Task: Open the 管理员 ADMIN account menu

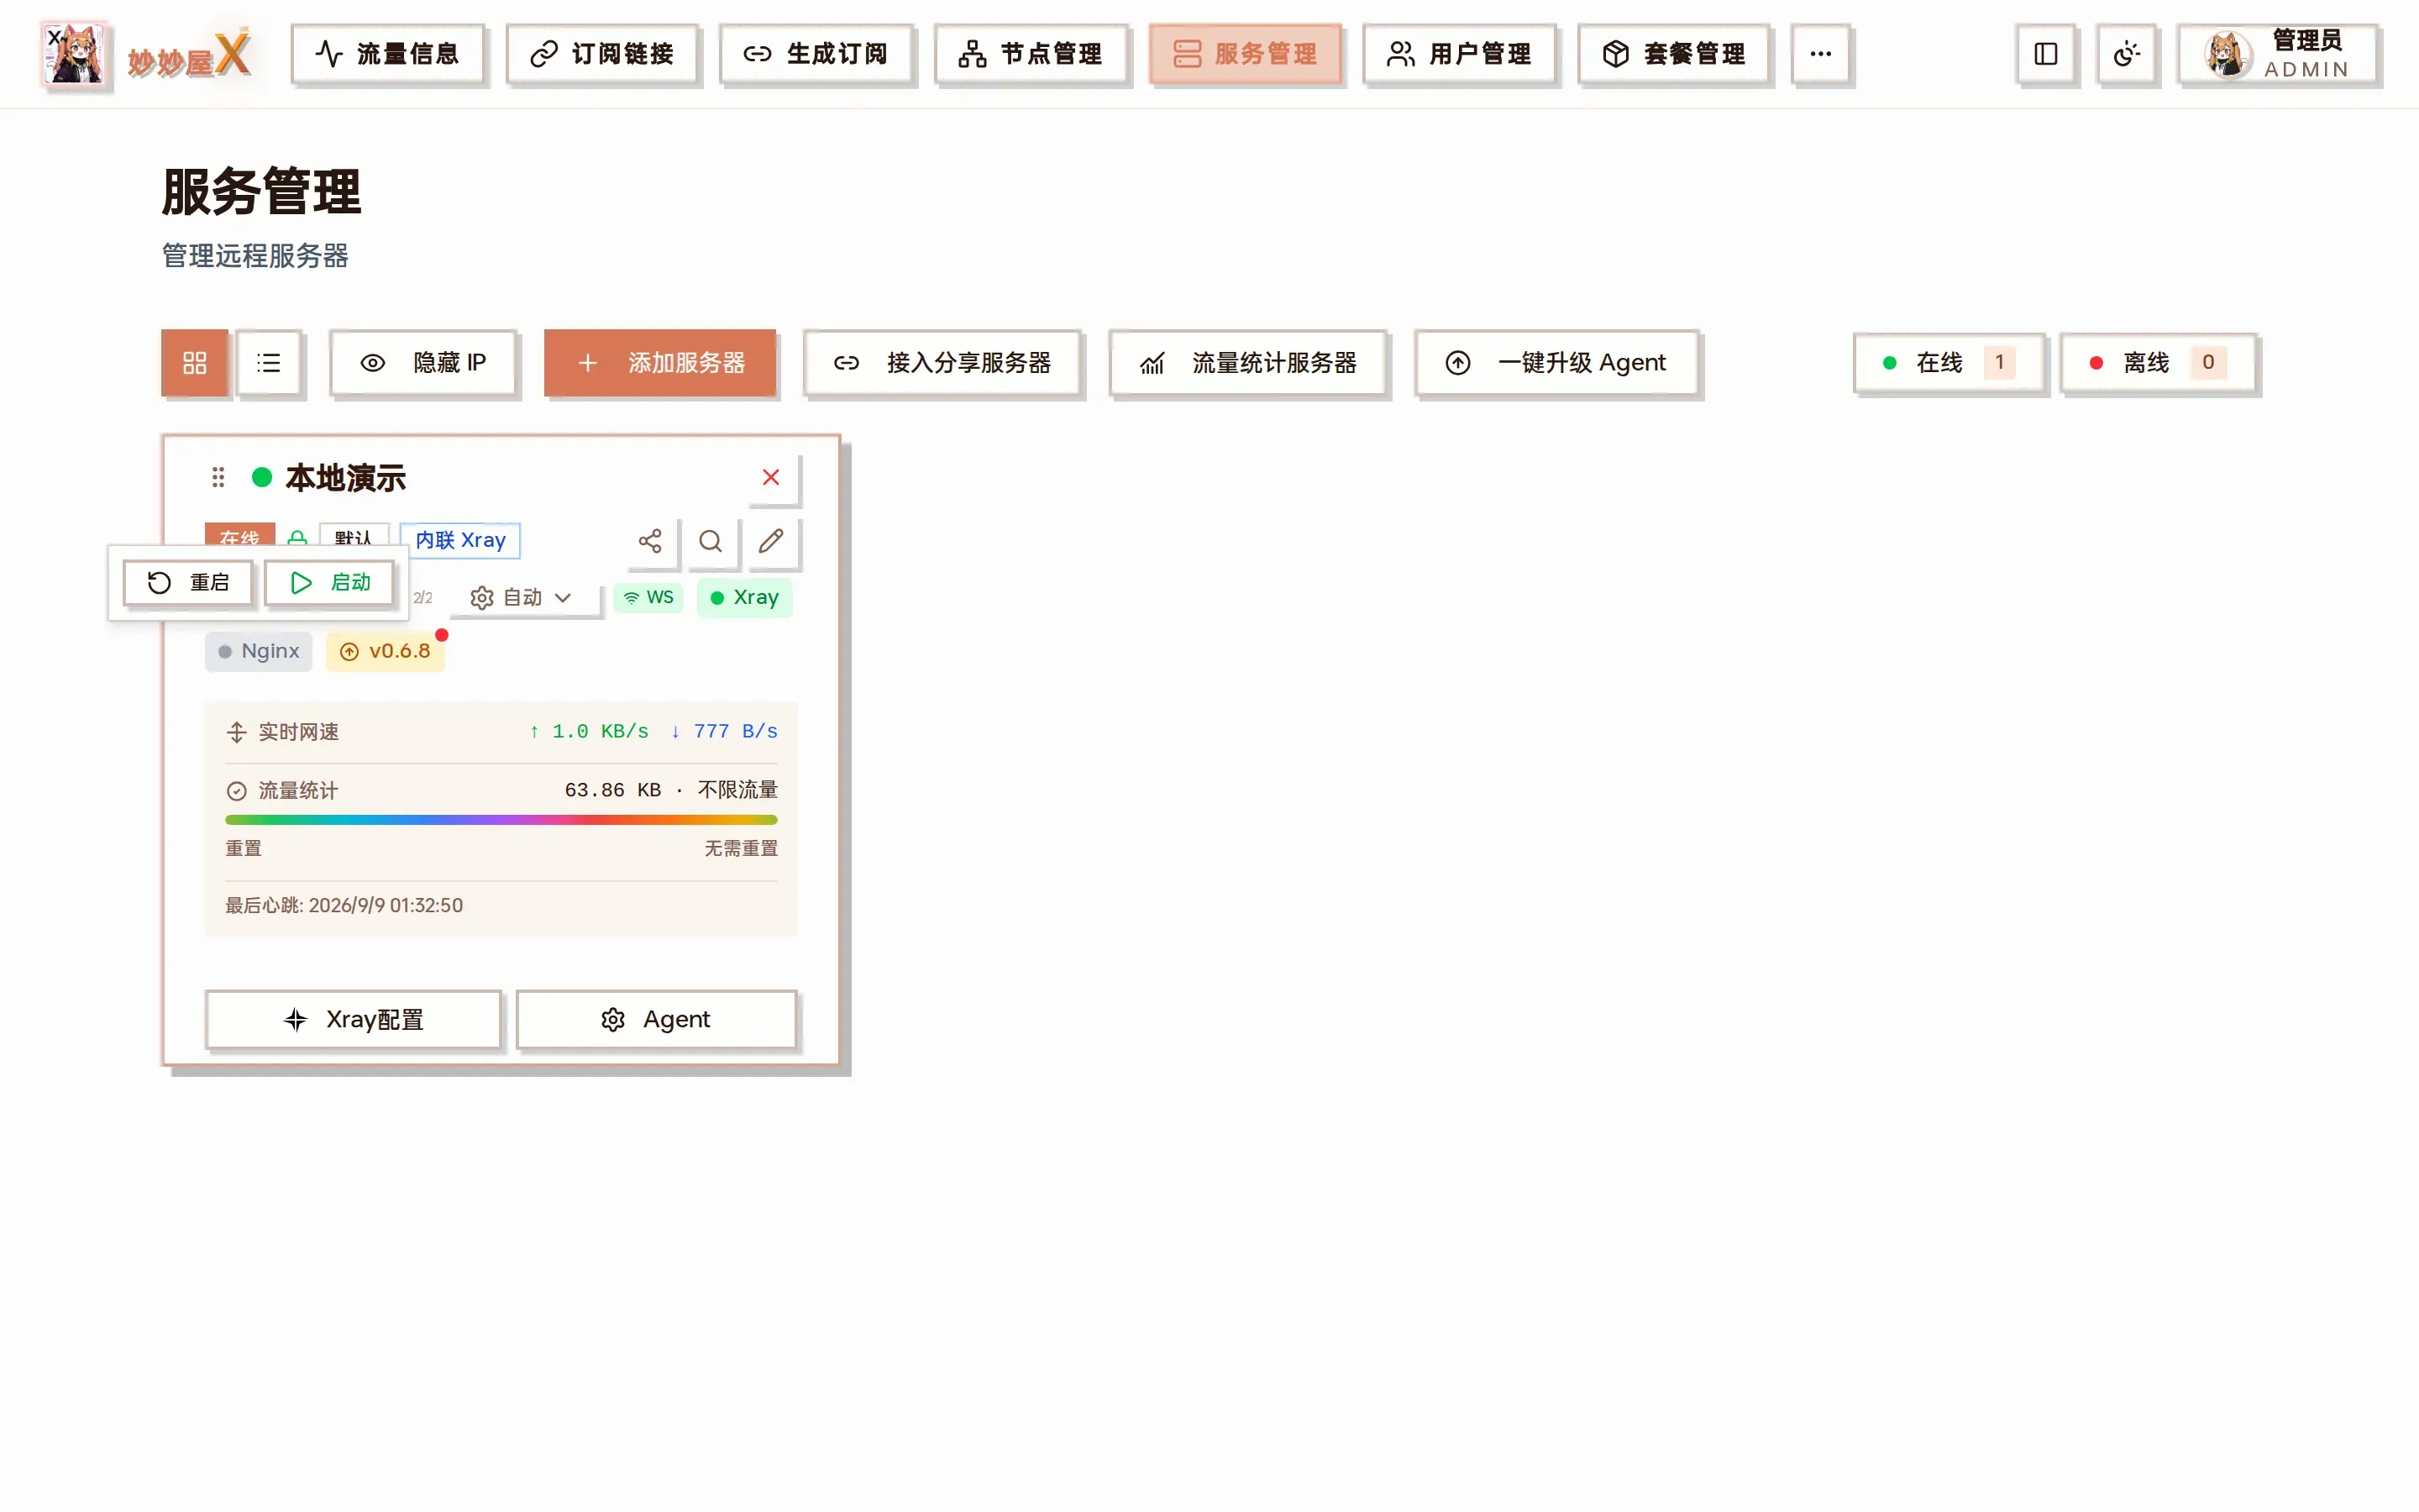Action: pyautogui.click(x=2278, y=54)
